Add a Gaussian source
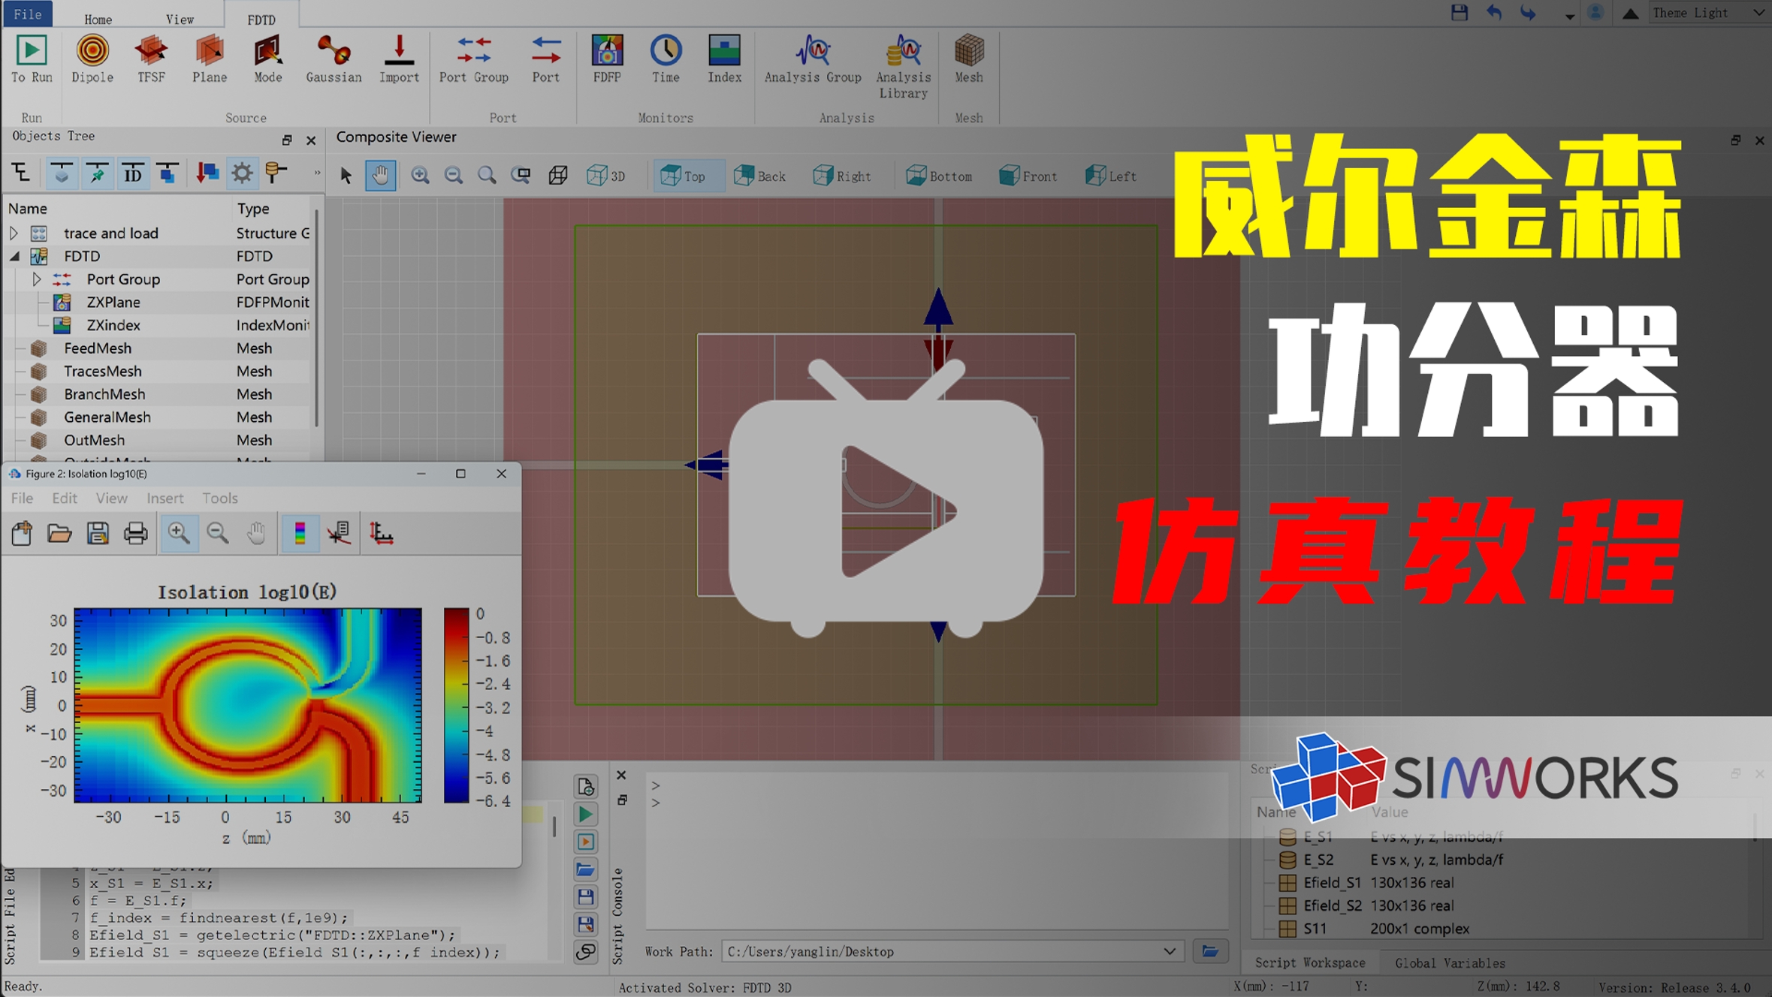The image size is (1772, 997). tap(334, 59)
